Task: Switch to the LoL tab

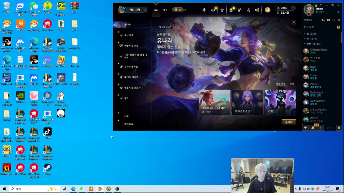Action: 156,10
